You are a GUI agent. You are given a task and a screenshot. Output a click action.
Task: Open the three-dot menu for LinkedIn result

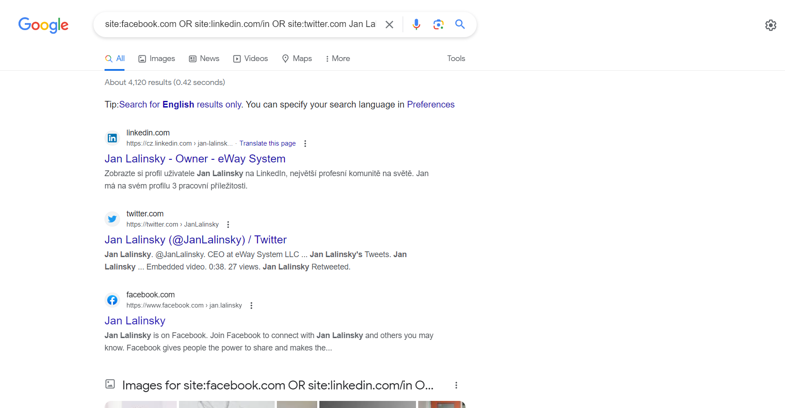(x=305, y=143)
